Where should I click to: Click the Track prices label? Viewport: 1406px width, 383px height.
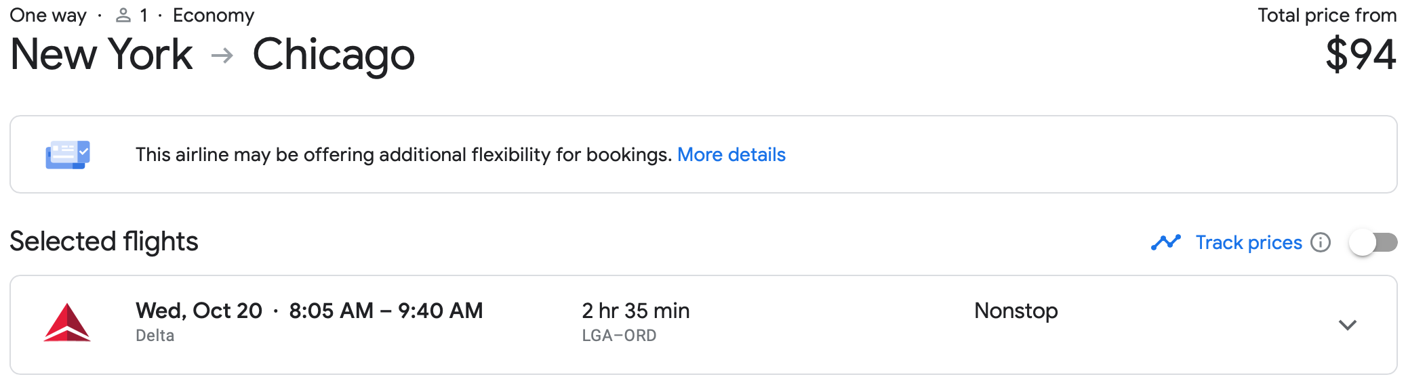[1249, 242]
